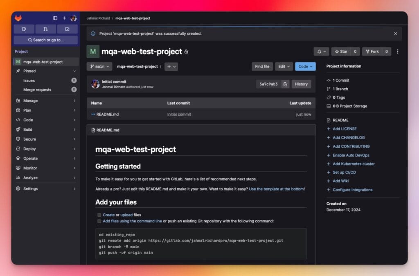Dismiss the project created notification
The image size is (419, 276).
coord(396,34)
